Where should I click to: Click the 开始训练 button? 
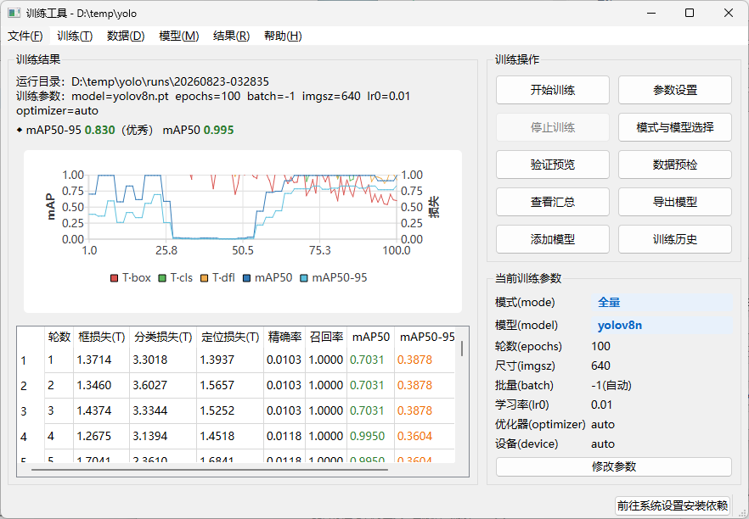click(553, 90)
